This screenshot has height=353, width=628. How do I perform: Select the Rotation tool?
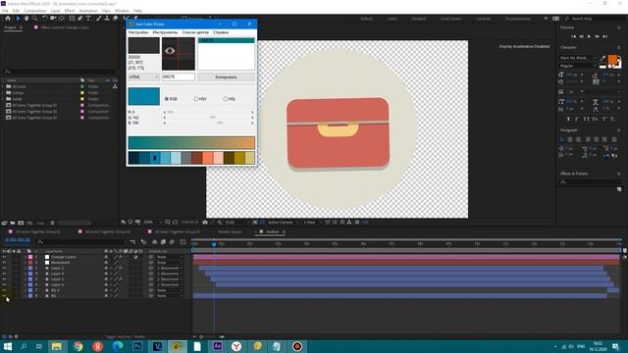click(45, 19)
